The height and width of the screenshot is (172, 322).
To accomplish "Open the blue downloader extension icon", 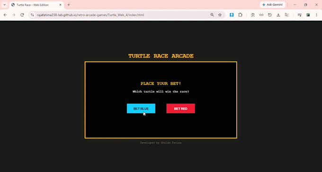I will pos(232,15).
